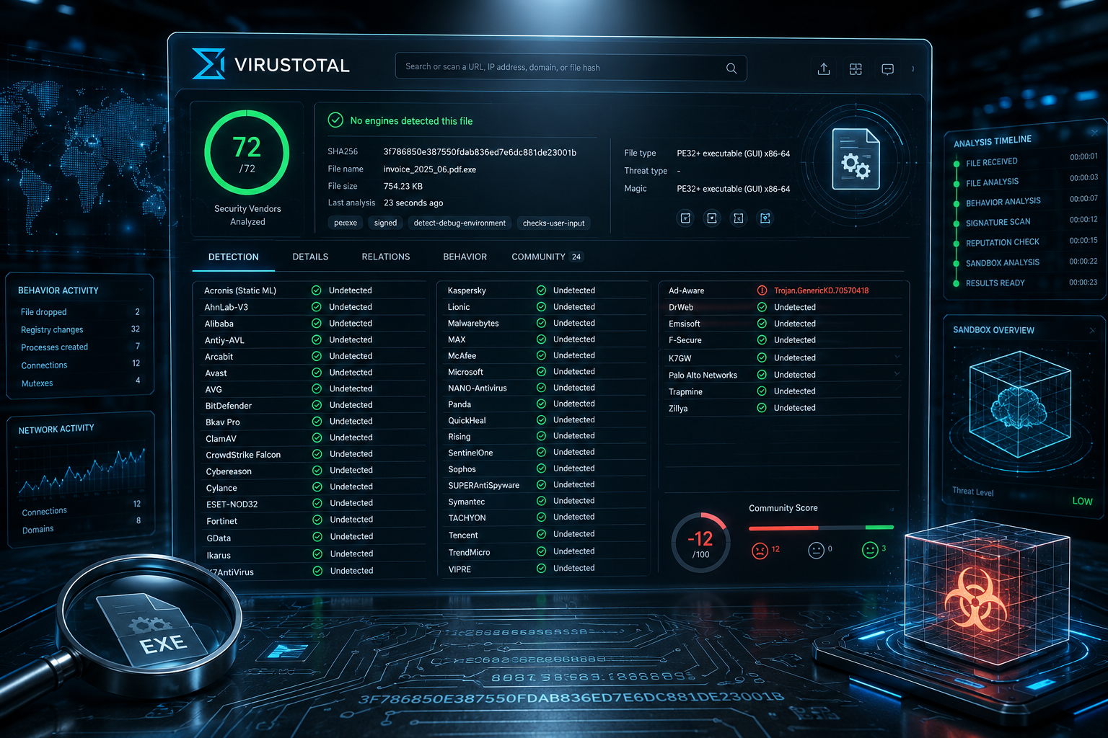Click the CrowdStrike Falcon vendor name
Viewport: 1108px width, 738px height.
243,455
